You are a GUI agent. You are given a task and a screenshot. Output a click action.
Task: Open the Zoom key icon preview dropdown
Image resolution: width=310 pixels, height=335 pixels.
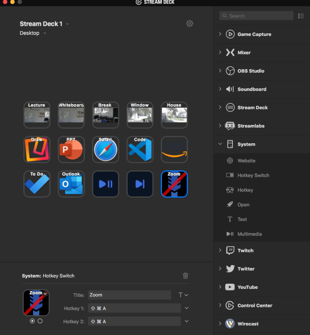[45, 294]
